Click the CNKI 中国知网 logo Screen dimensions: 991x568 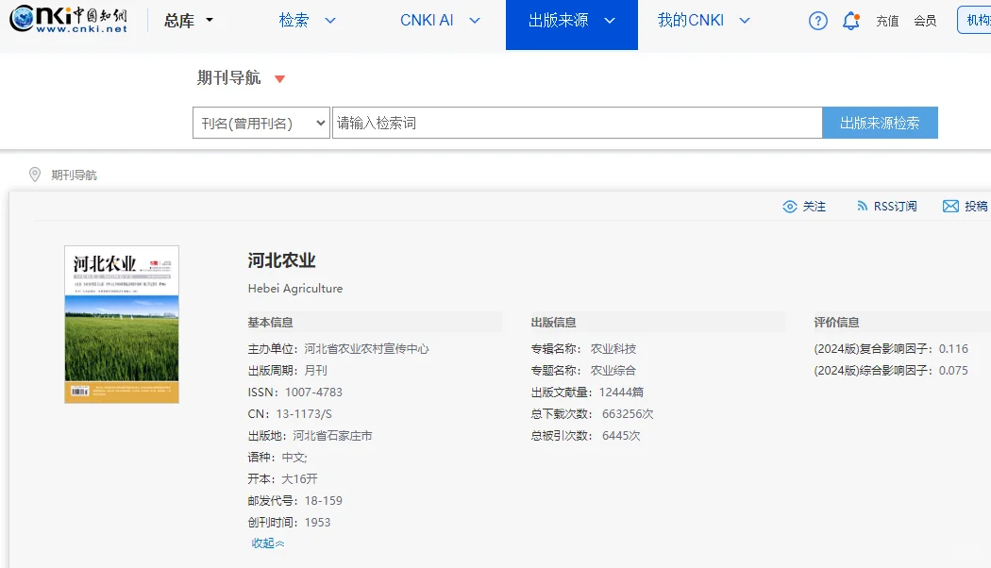click(x=69, y=19)
